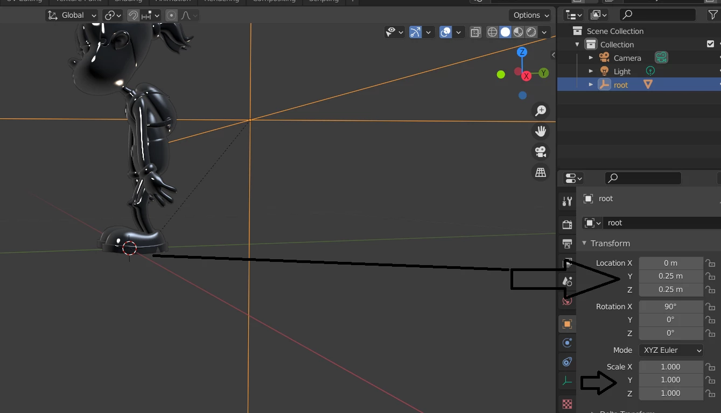Open the outliner filter funnel
721x413 pixels.
pyautogui.click(x=713, y=16)
